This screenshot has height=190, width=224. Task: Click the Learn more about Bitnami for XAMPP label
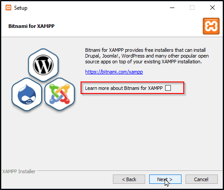coord(124,88)
